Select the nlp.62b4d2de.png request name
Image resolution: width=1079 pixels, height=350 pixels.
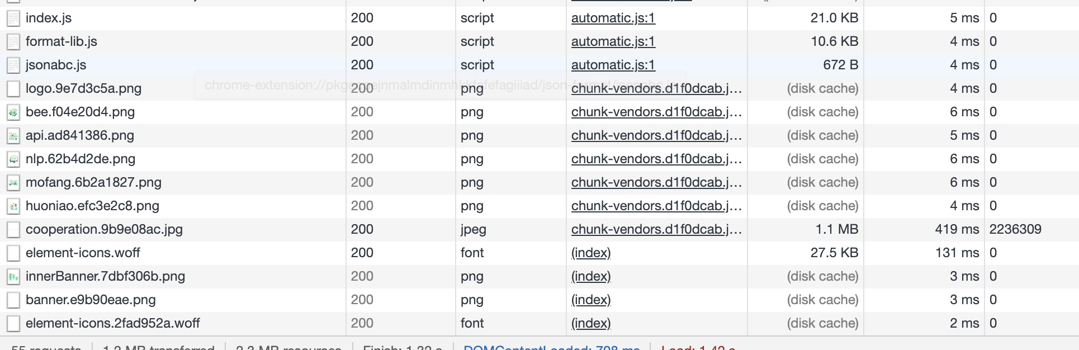(x=81, y=159)
